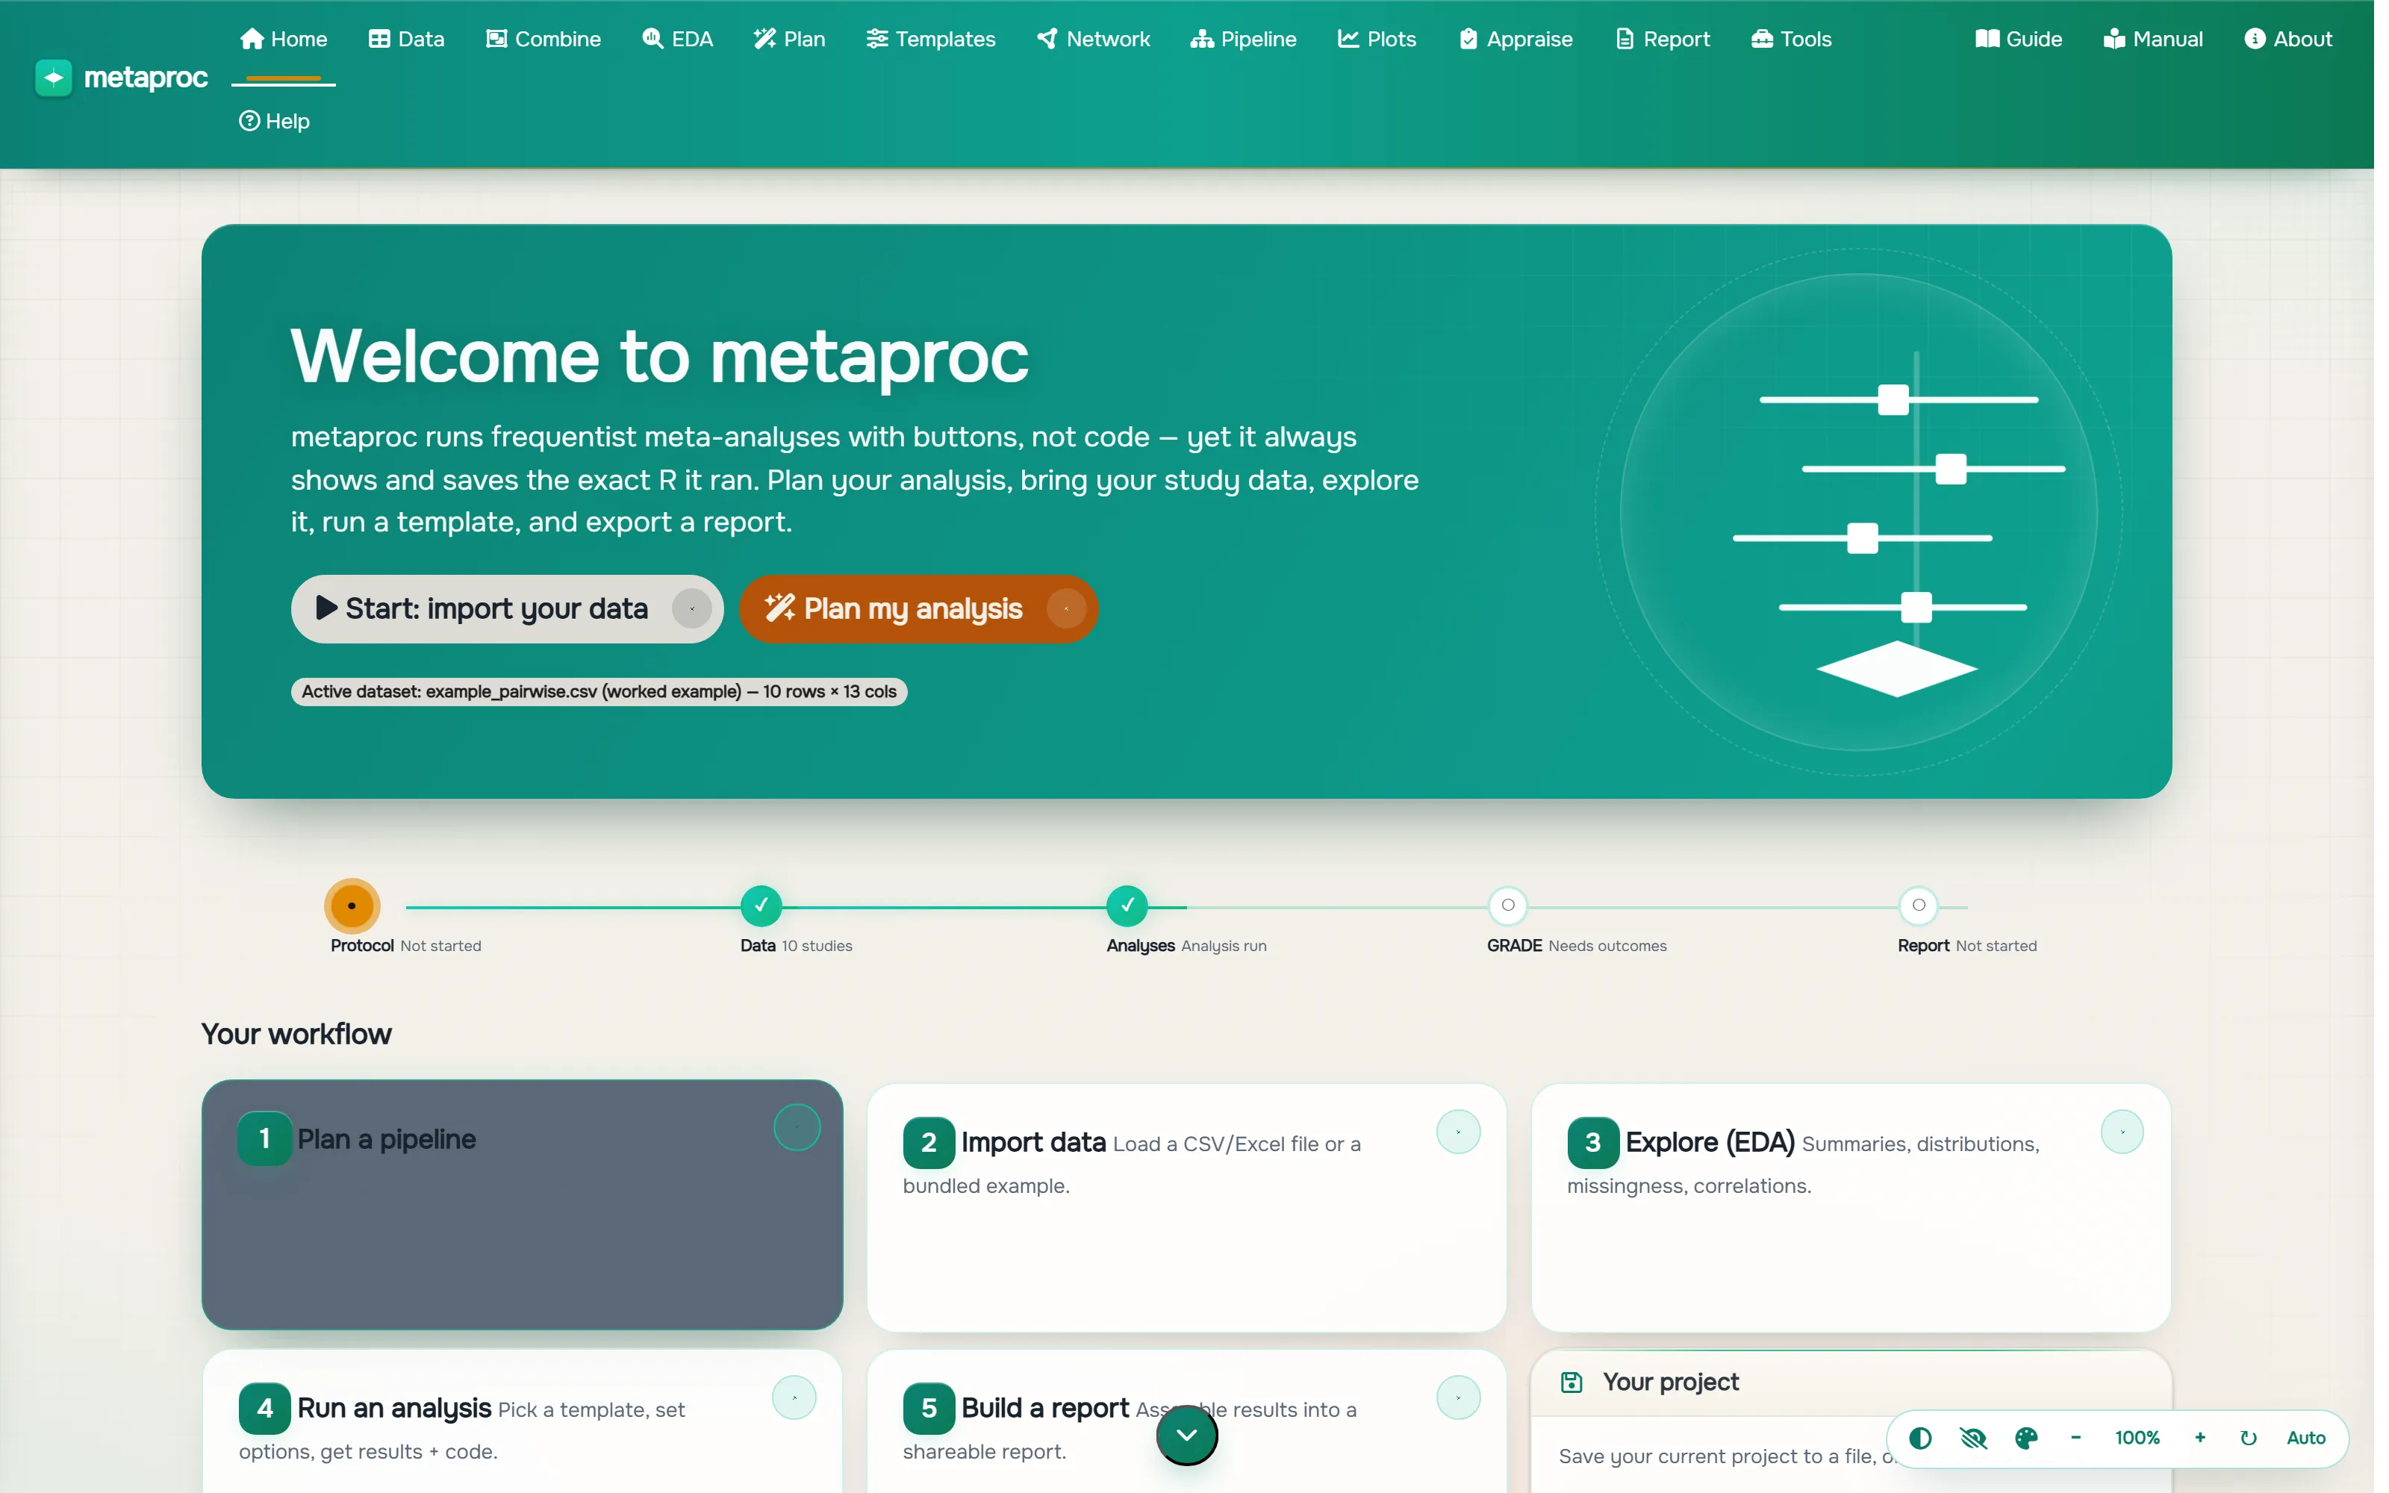
Task: Open the About page
Action: [x=2287, y=39]
